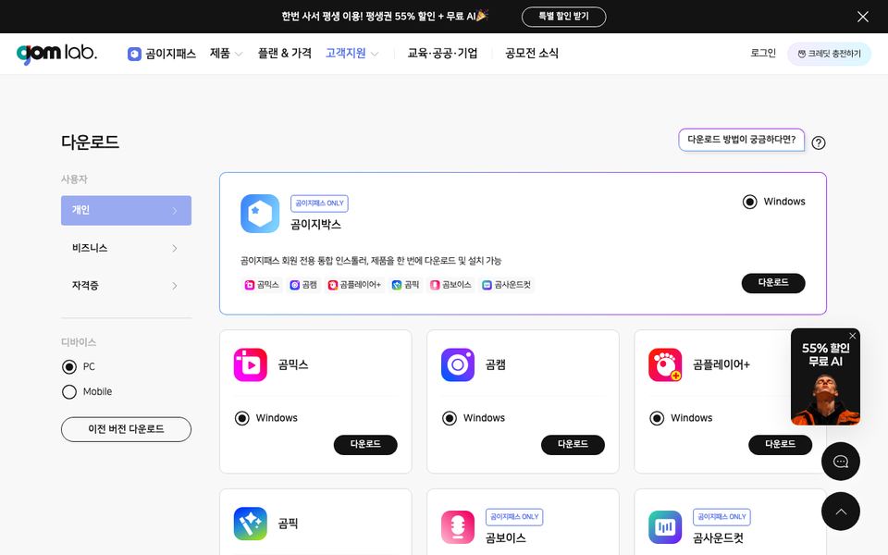The width and height of the screenshot is (888, 555).
Task: Click the chevron next to 자격증
Action: tap(175, 286)
